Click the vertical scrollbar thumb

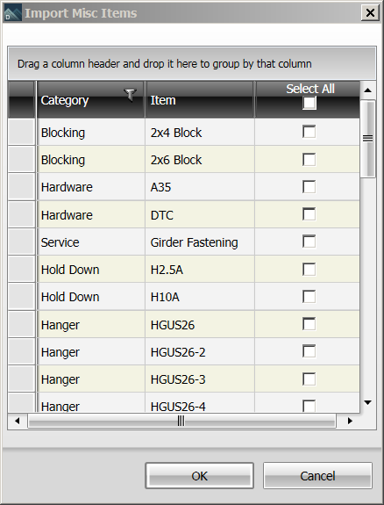tap(368, 139)
